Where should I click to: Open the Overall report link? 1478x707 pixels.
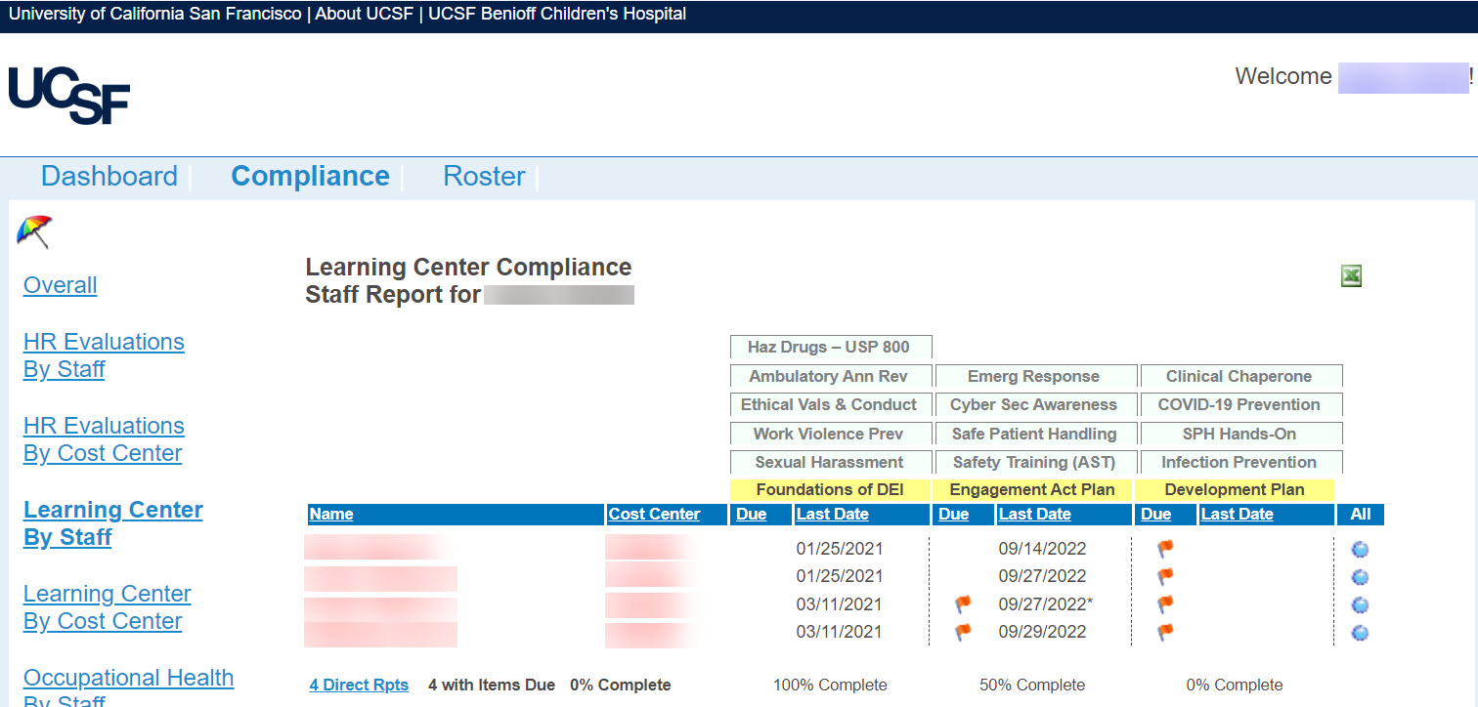tap(61, 285)
